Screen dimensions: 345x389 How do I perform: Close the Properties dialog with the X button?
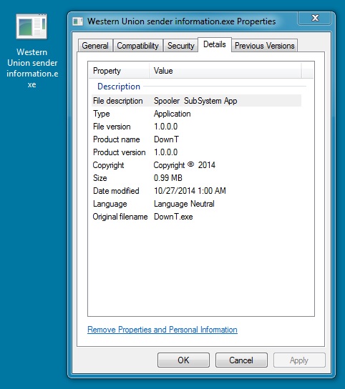pos(315,18)
